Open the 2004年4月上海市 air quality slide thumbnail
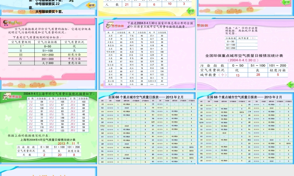 (49, 128)
